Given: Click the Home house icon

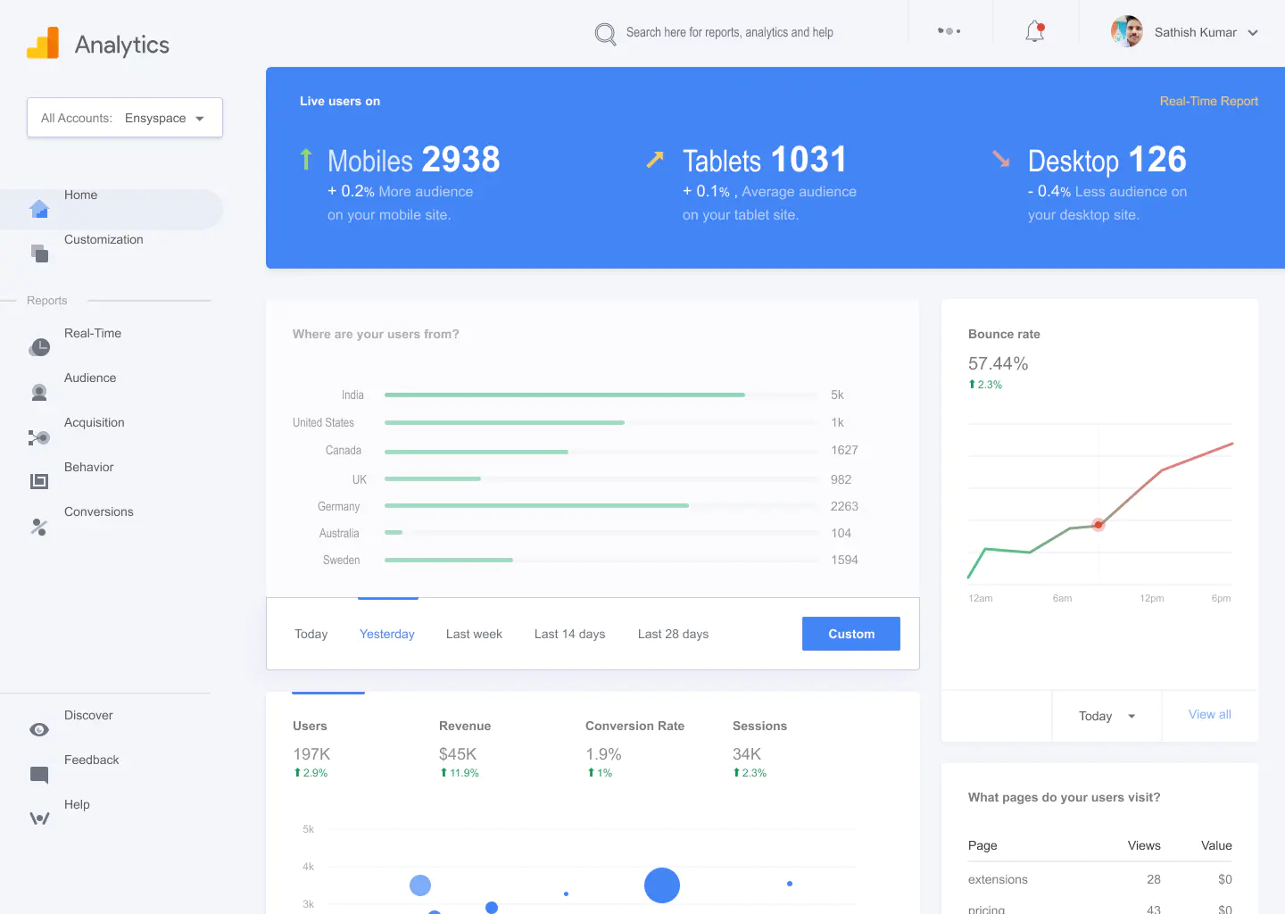Looking at the screenshot, I should point(39,209).
